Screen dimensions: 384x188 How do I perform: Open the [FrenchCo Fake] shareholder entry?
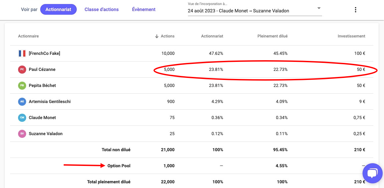(x=45, y=54)
